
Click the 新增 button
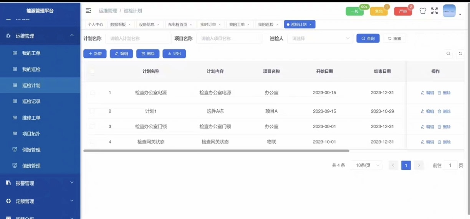(95, 54)
